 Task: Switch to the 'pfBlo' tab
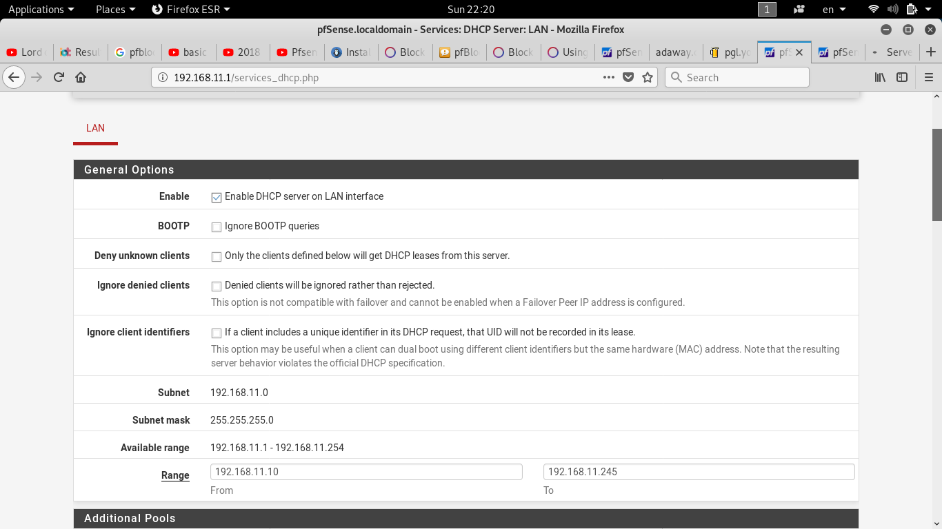tap(459, 52)
